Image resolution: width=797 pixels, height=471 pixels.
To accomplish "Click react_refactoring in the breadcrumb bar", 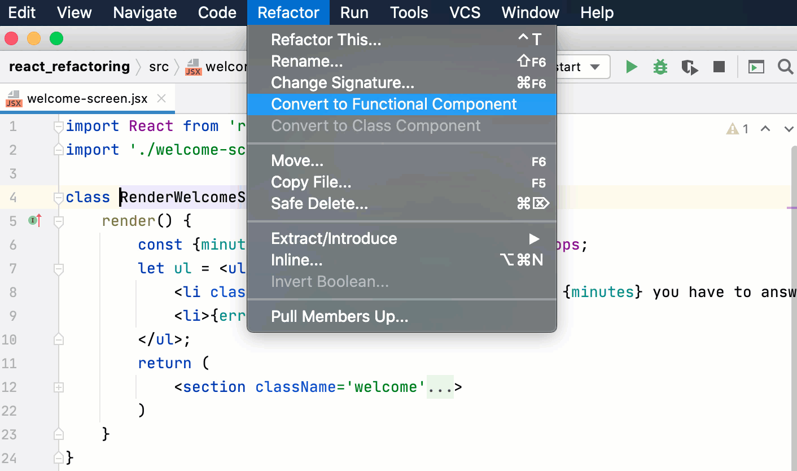I will point(69,66).
